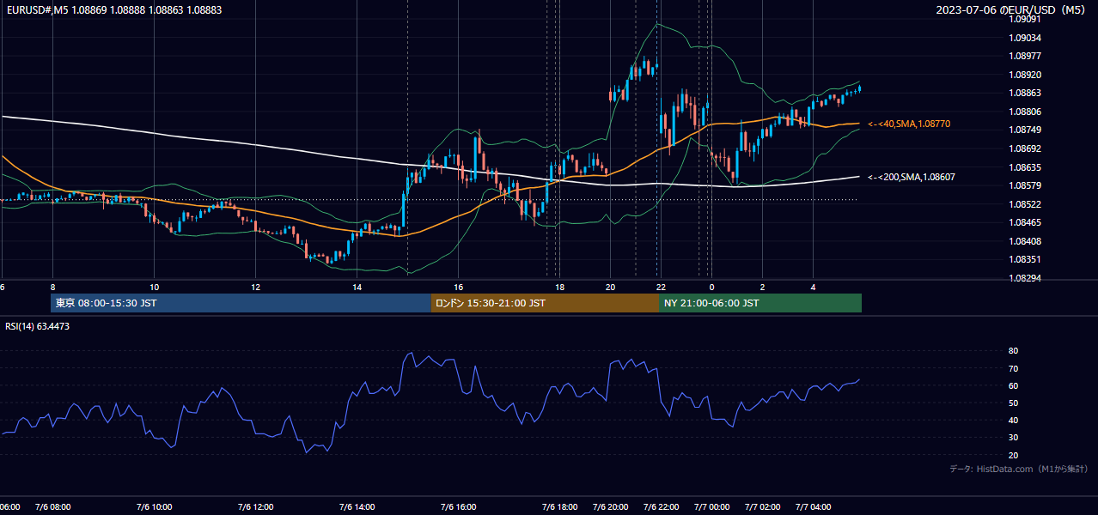The image size is (1098, 515).
Task: Click the RSI scale level 60
Action: [x=1013, y=385]
